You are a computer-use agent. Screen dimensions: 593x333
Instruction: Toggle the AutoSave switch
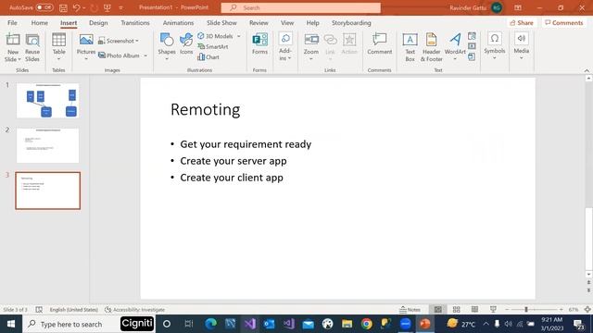pyautogui.click(x=44, y=7)
